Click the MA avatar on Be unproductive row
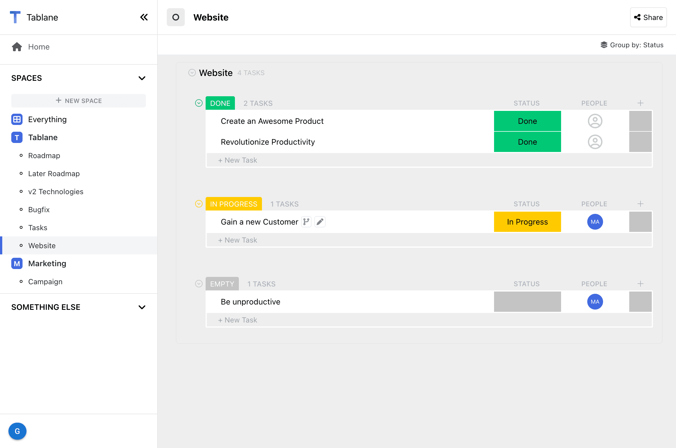This screenshot has height=448, width=676. click(595, 302)
